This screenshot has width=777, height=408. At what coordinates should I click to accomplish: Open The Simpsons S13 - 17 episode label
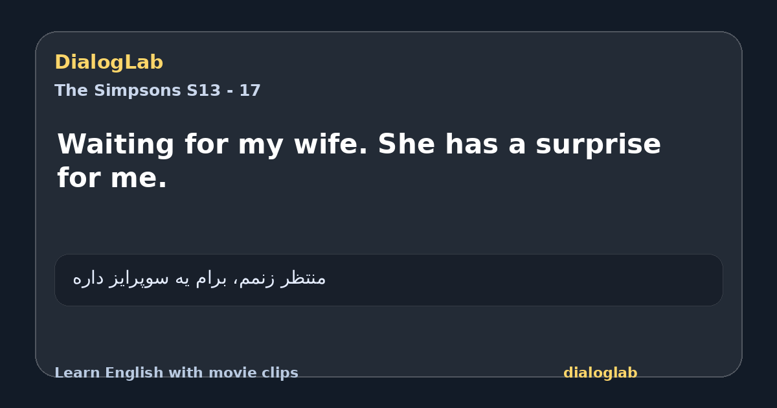(157, 91)
